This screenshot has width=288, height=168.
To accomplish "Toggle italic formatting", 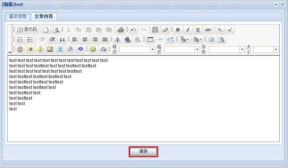I will click(188, 30).
